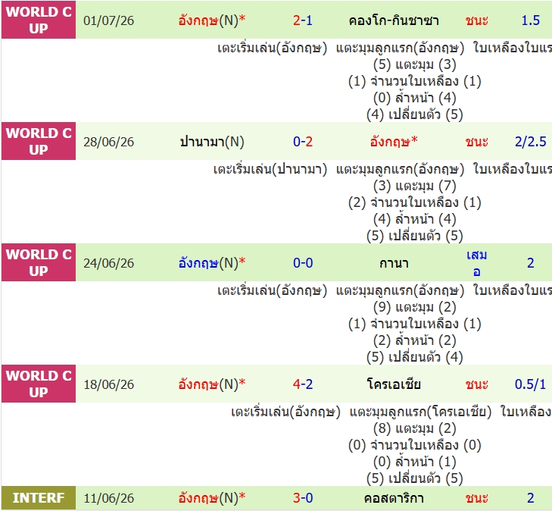Image resolution: width=552 pixels, height=511 pixels.
Task: Click the โครเอเชีย team name
Action: coord(394,384)
